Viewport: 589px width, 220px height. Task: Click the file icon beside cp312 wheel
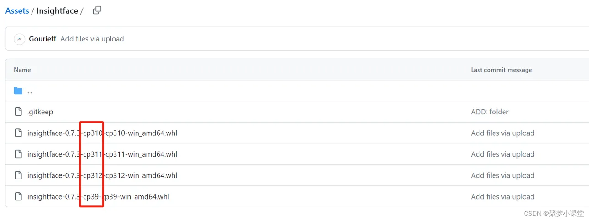point(18,175)
